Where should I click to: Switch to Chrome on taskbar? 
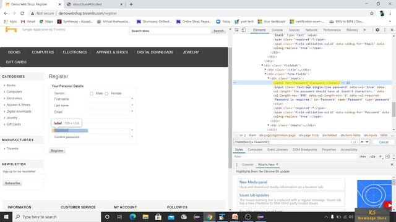coord(210,216)
